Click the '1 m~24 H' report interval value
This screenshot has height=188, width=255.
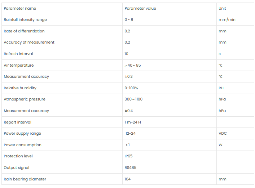(x=133, y=122)
